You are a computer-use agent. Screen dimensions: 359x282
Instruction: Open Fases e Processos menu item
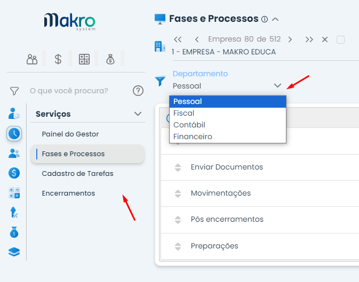[x=87, y=154]
